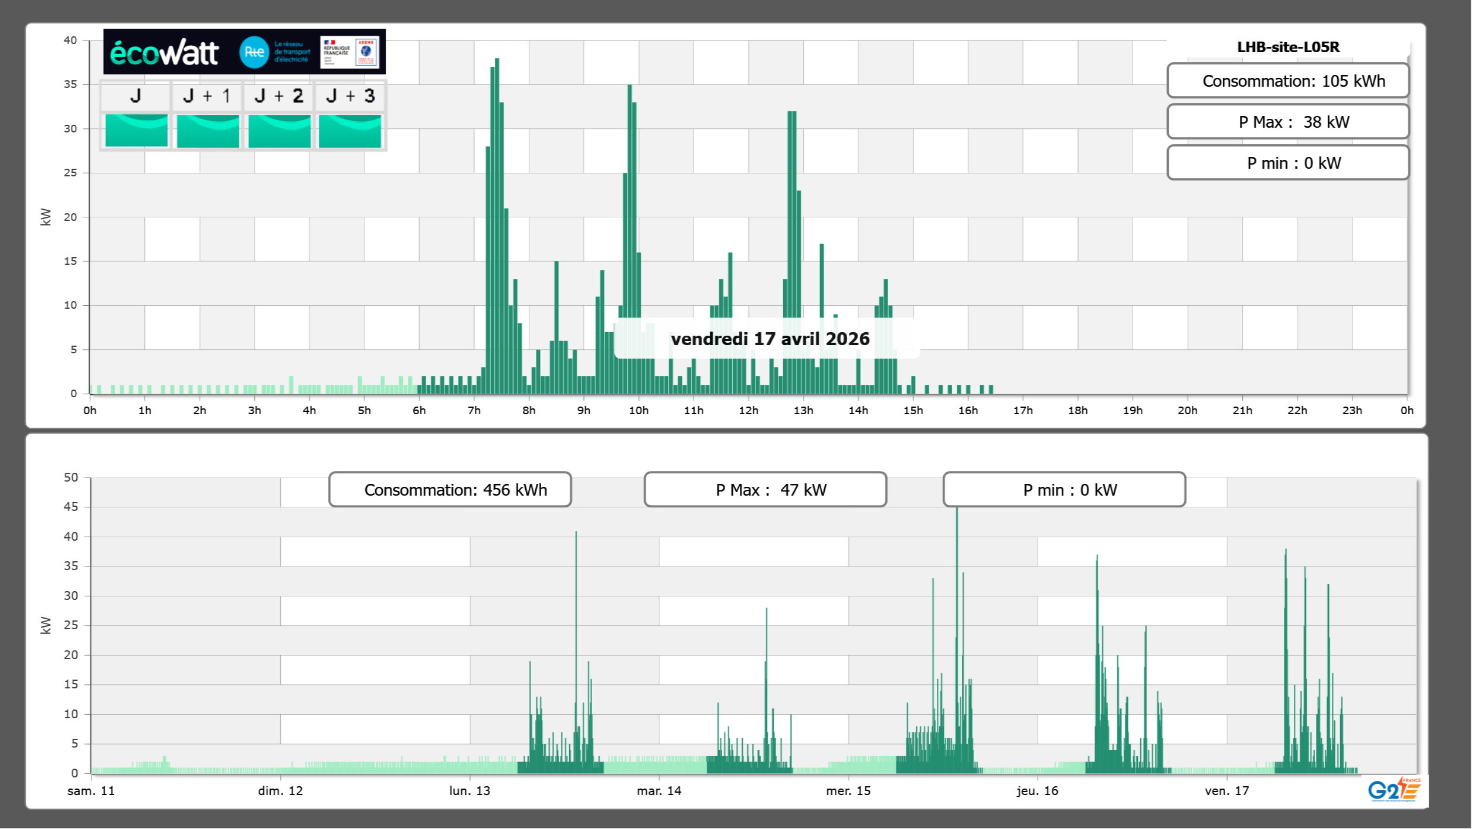Click the green J + 1 signal tile
The image size is (1472, 829).
point(208,131)
